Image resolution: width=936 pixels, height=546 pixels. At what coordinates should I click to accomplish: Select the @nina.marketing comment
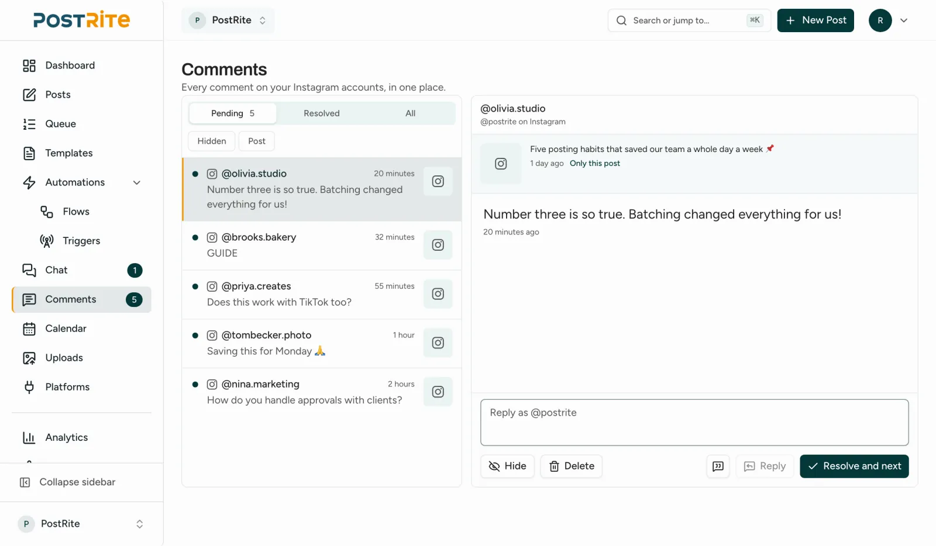click(x=322, y=392)
